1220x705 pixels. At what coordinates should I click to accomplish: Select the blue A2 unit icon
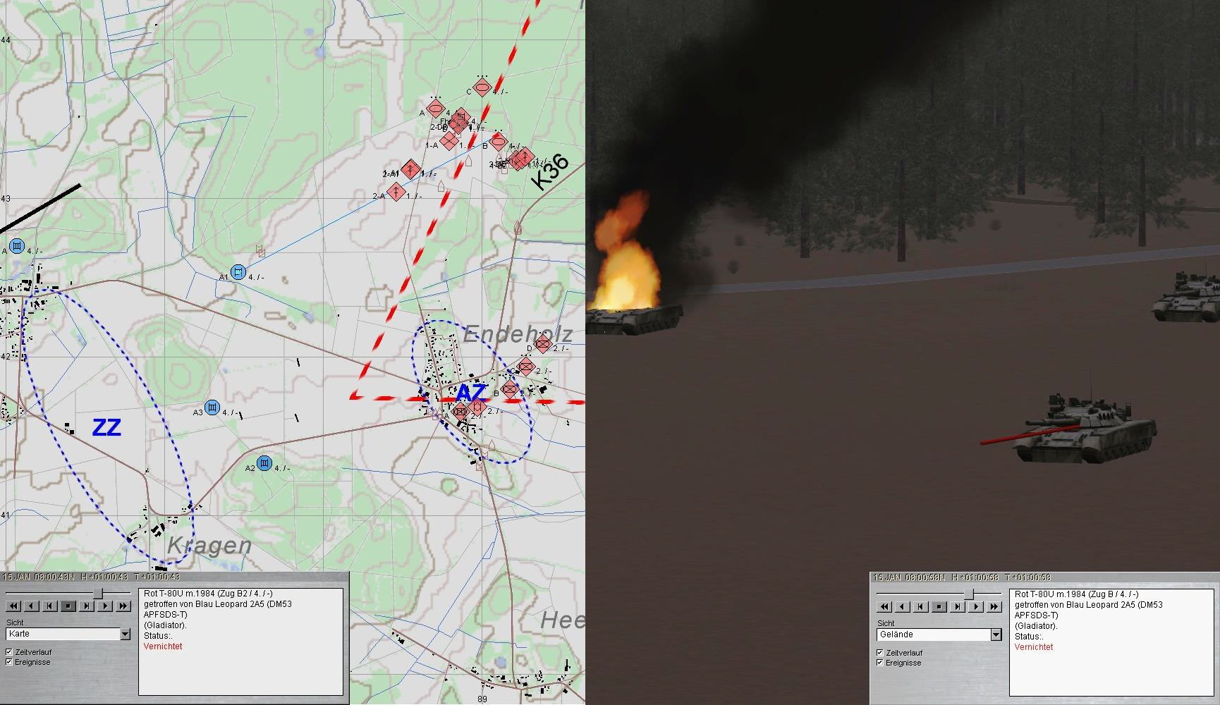click(x=264, y=463)
